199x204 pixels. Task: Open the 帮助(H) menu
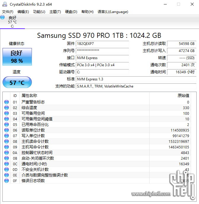(x=87, y=12)
